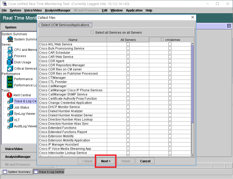The width and height of the screenshot is (233, 179).
Task: Check All Servers for Cisco AXL Web Service
Action: 128,44
